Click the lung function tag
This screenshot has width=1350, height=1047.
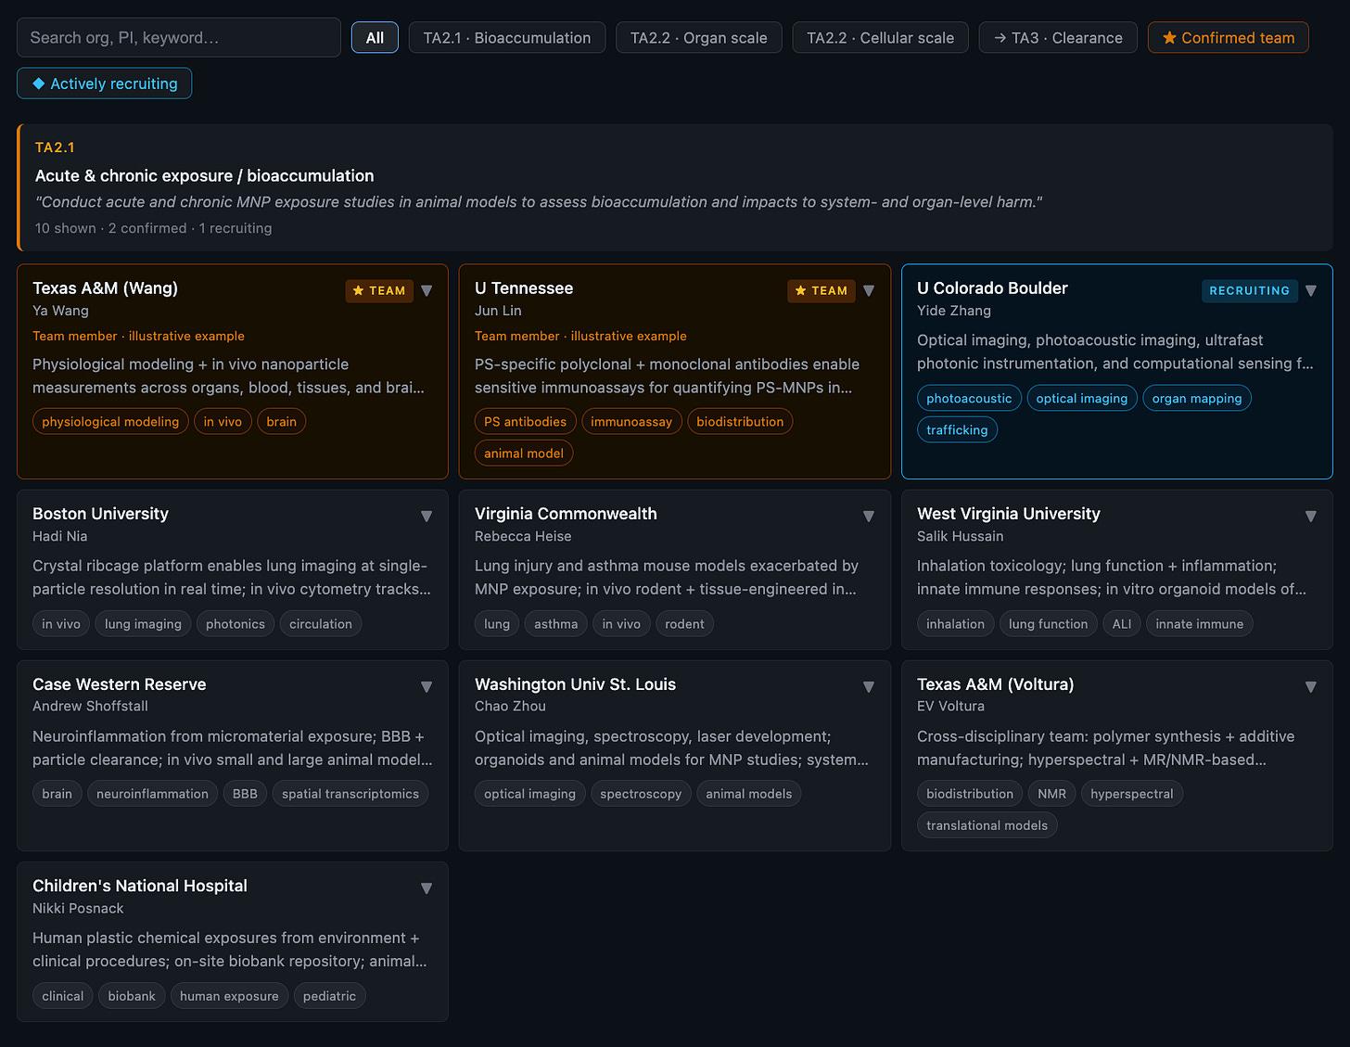point(1049,624)
